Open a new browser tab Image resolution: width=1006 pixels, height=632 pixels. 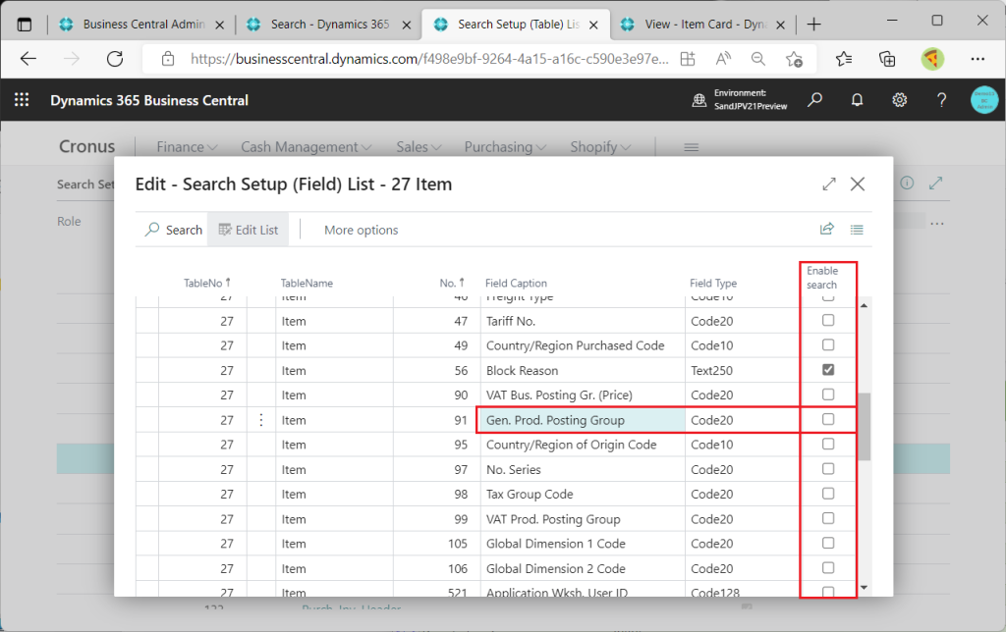[814, 25]
